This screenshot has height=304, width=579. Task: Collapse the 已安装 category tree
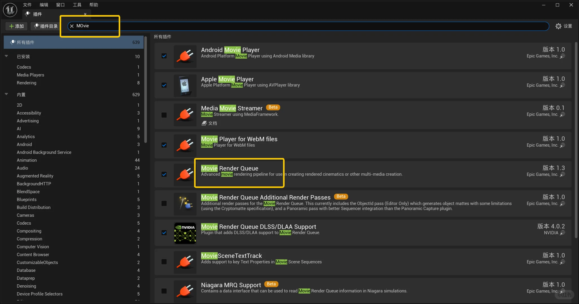point(6,56)
